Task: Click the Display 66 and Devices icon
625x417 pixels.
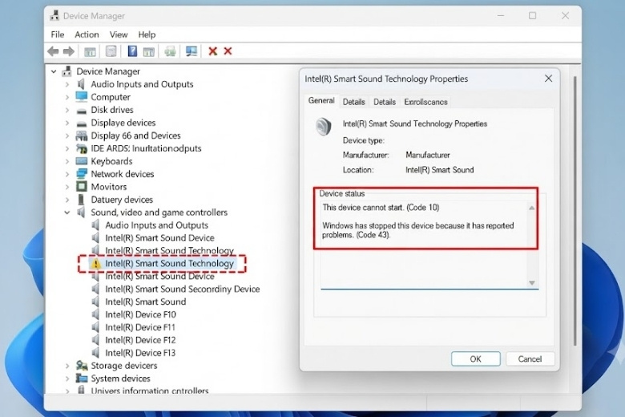Action: [x=81, y=136]
